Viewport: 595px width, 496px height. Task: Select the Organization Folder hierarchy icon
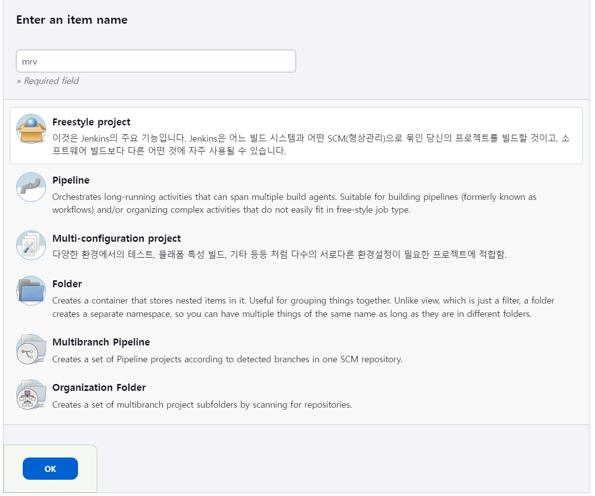[31, 394]
